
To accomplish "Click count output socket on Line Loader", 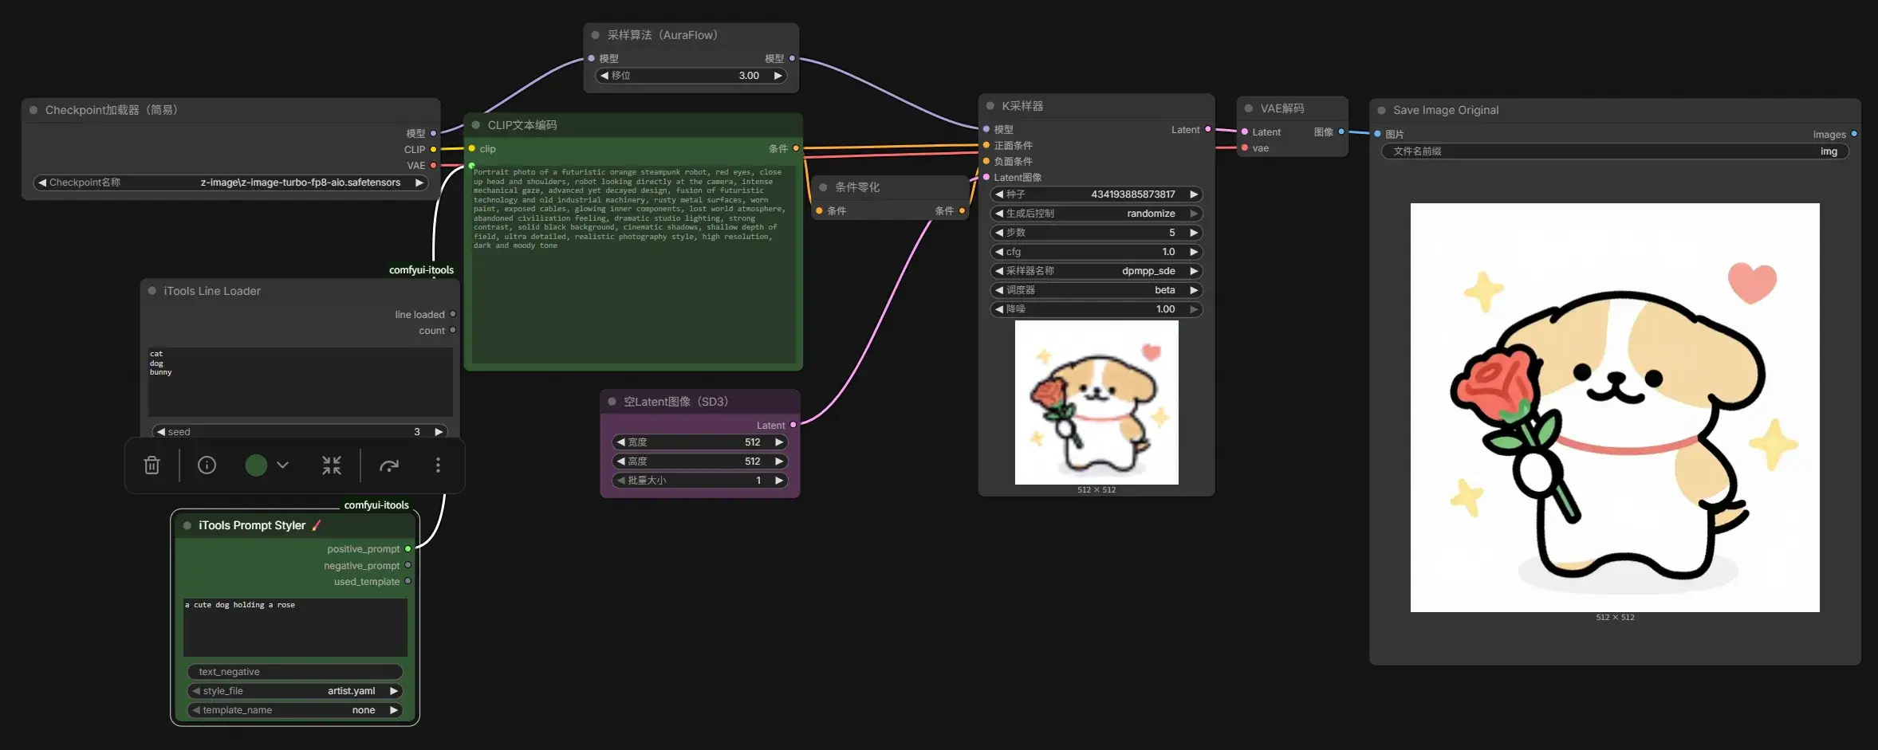I will tap(453, 330).
